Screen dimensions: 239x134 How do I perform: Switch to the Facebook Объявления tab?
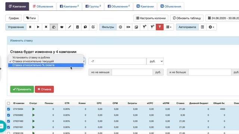pos(119,6)
